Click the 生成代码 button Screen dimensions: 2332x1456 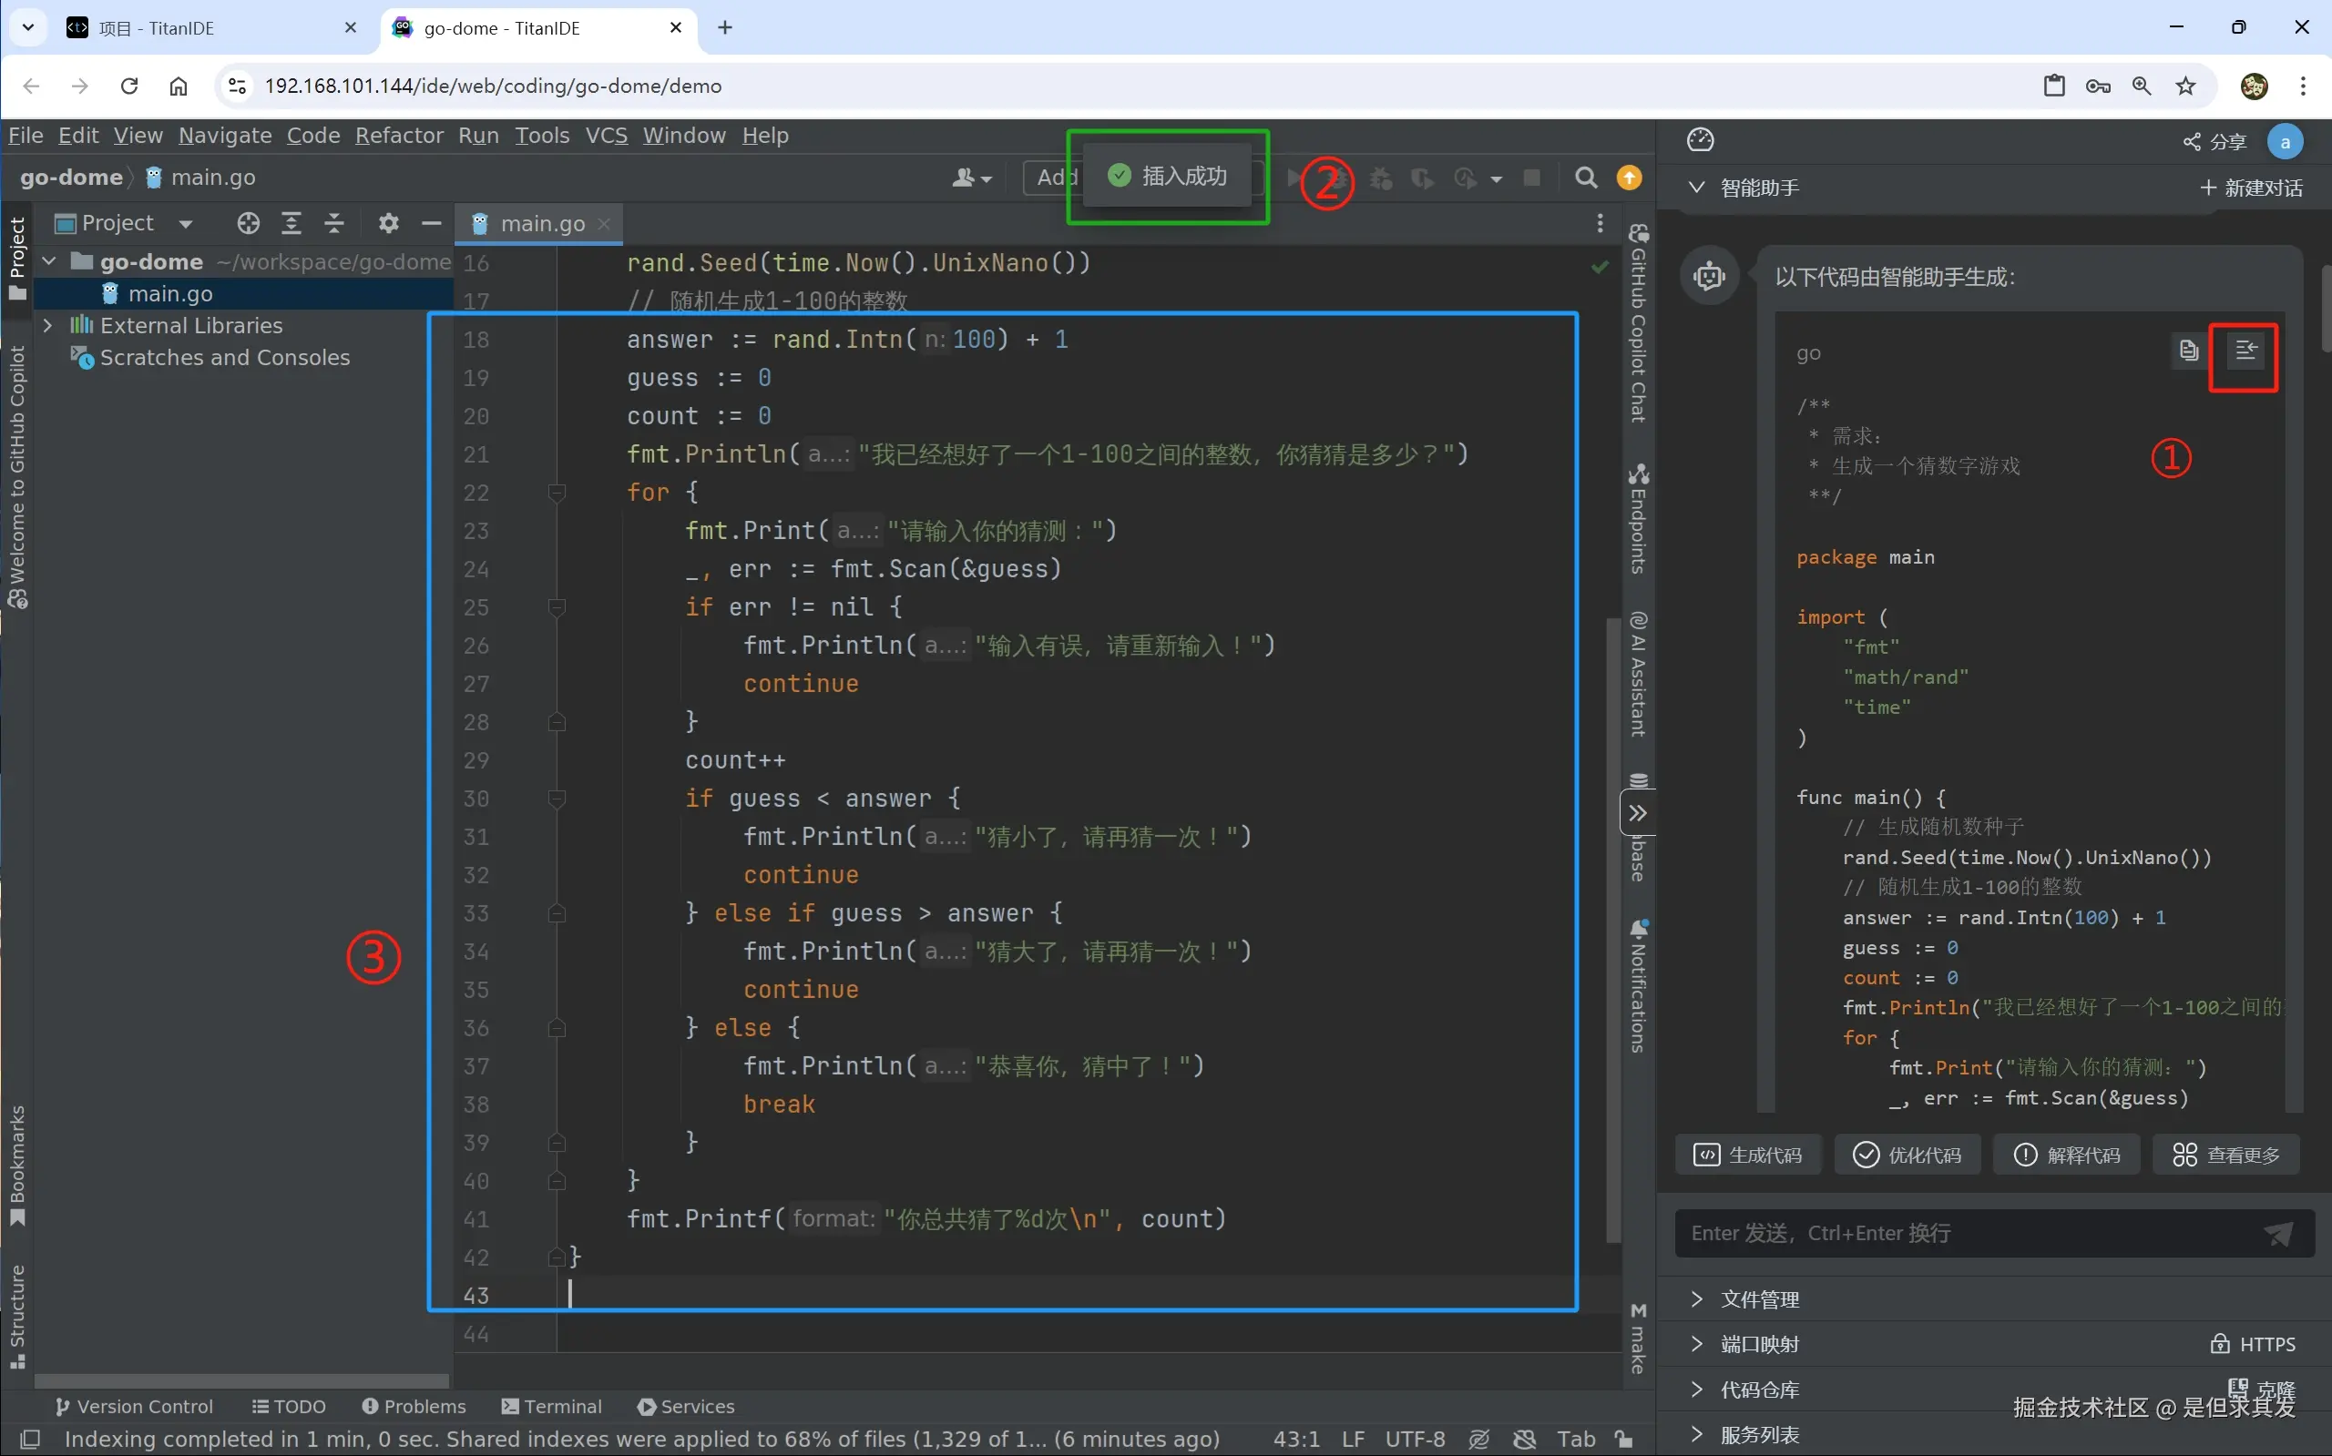(x=1748, y=1155)
